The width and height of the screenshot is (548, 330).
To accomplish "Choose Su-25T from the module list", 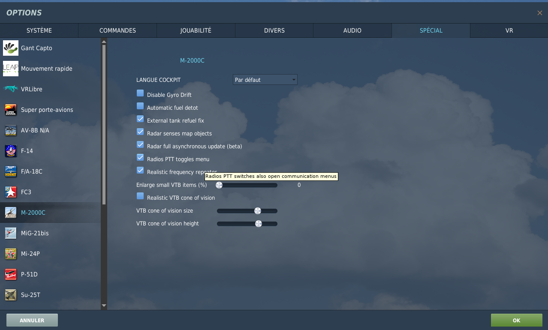I will point(51,295).
